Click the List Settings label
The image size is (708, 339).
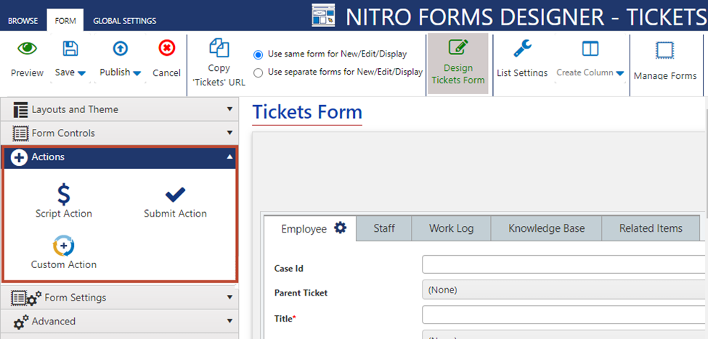(x=522, y=73)
